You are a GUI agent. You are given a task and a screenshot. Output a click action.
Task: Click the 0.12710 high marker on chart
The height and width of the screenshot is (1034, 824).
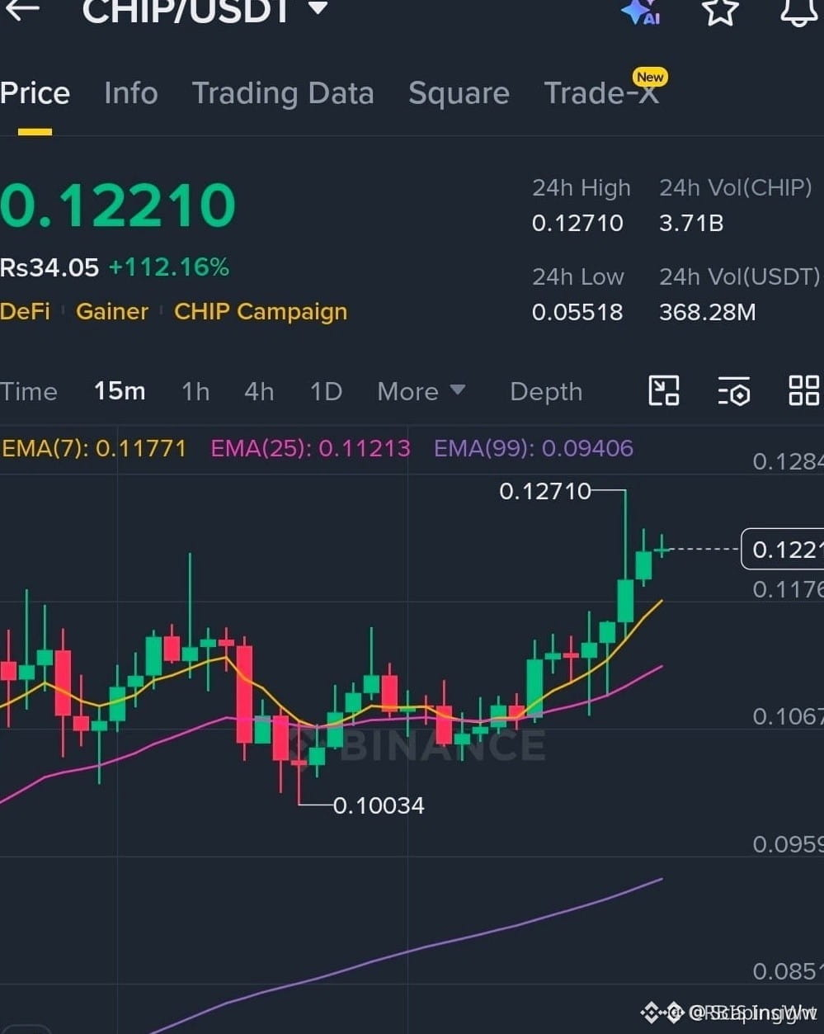click(x=545, y=491)
